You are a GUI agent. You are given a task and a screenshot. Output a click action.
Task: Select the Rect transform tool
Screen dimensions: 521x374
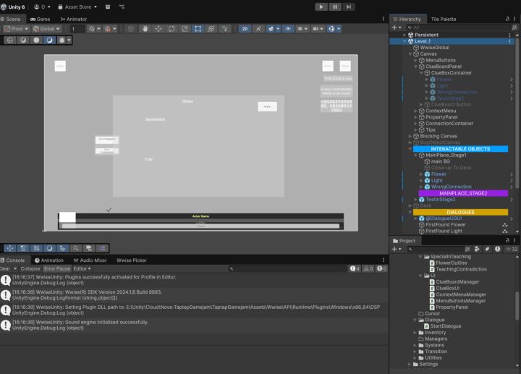198,29
